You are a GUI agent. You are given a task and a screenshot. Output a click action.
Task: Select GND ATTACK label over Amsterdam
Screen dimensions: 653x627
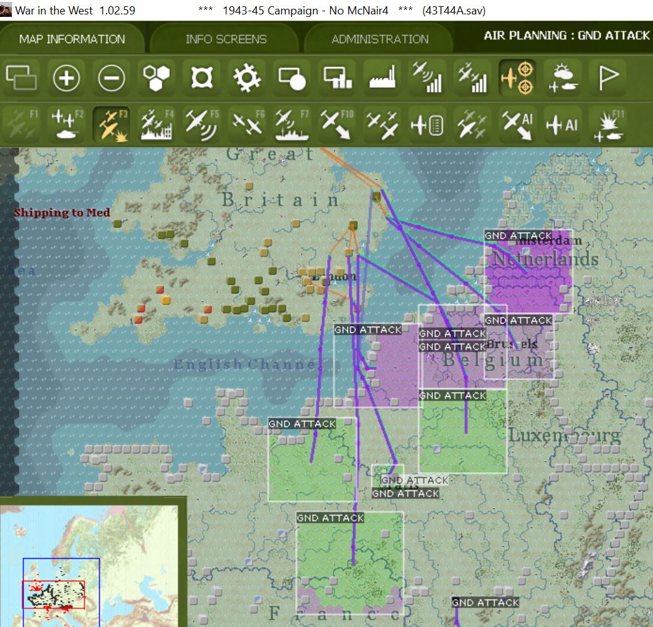[x=518, y=236]
